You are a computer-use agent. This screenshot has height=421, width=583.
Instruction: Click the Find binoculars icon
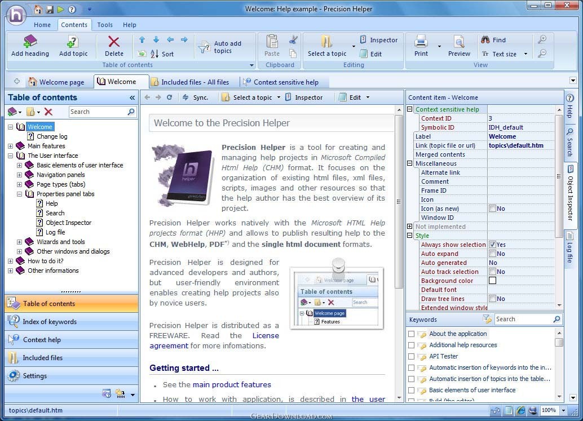click(x=485, y=40)
